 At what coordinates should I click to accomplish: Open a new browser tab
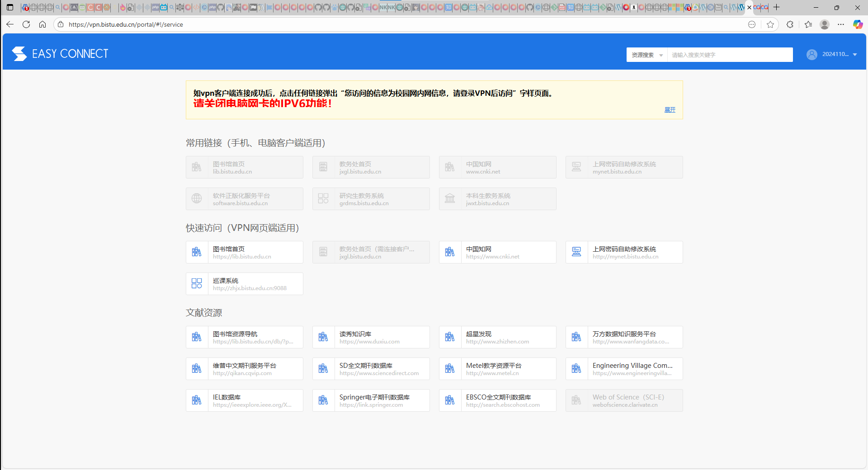tap(777, 7)
